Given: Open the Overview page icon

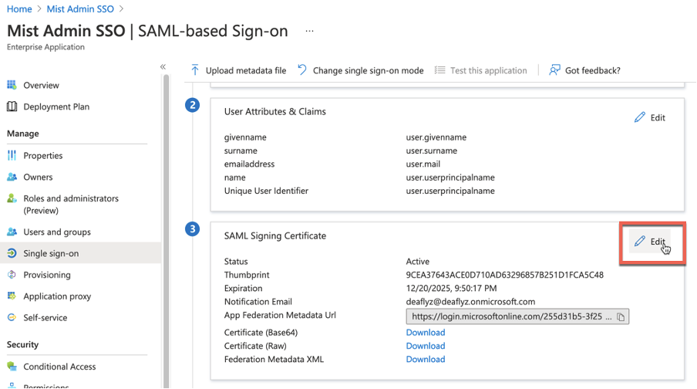Looking at the screenshot, I should pos(12,85).
